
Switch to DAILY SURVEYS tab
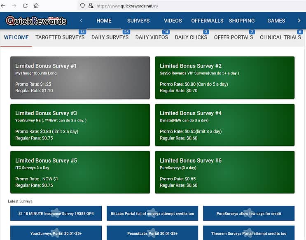pos(110,37)
